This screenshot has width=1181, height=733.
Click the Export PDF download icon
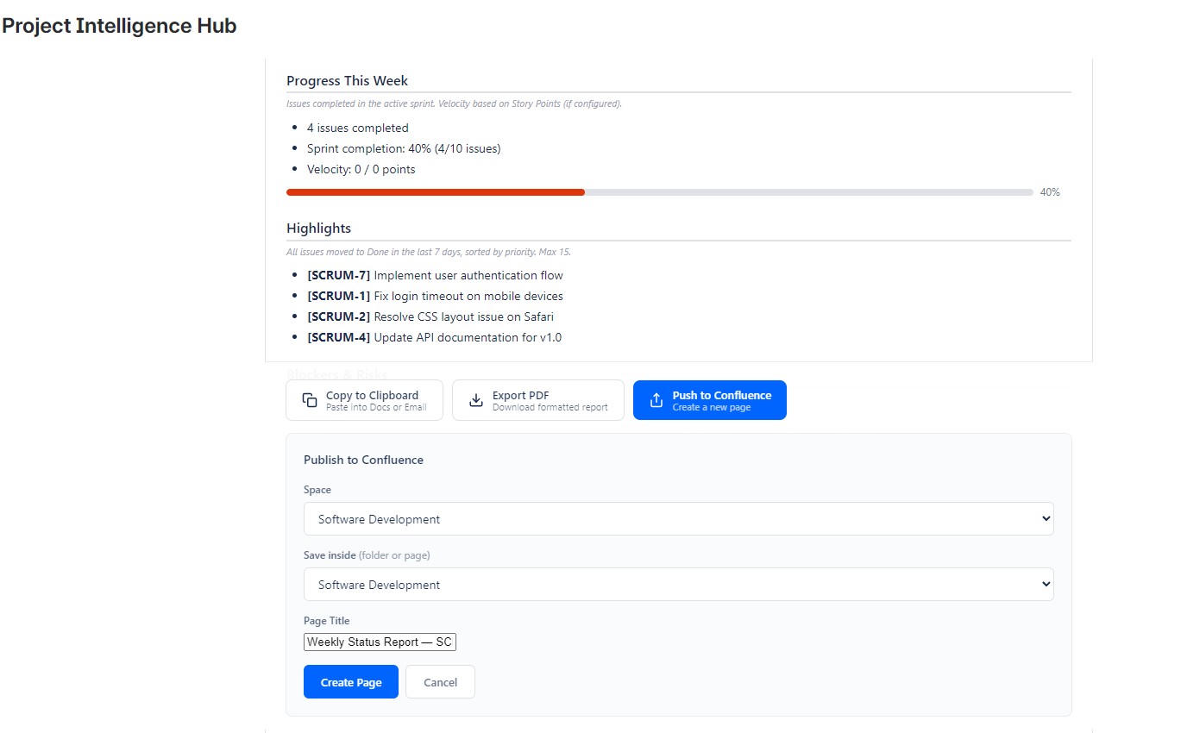click(476, 400)
